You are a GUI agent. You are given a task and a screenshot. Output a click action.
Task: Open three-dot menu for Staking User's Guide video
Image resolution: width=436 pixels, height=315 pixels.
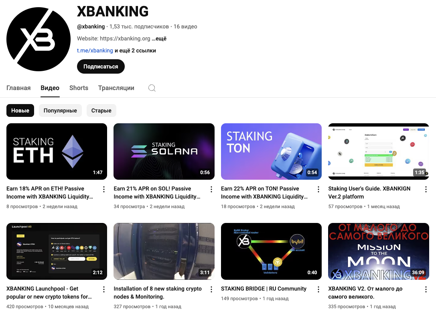(x=426, y=189)
